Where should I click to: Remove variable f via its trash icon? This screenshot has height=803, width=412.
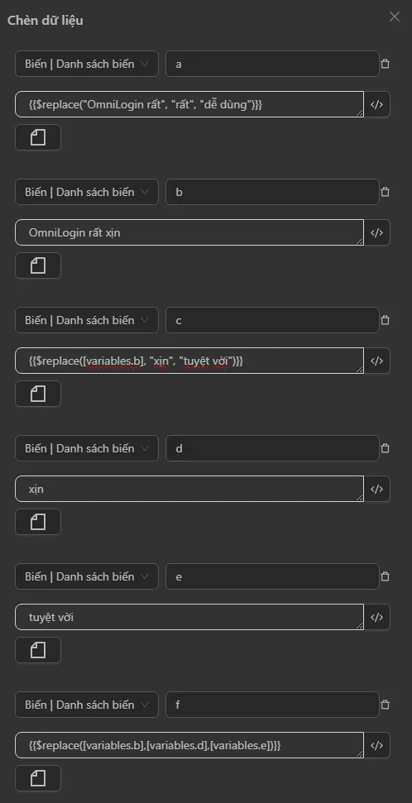[386, 705]
